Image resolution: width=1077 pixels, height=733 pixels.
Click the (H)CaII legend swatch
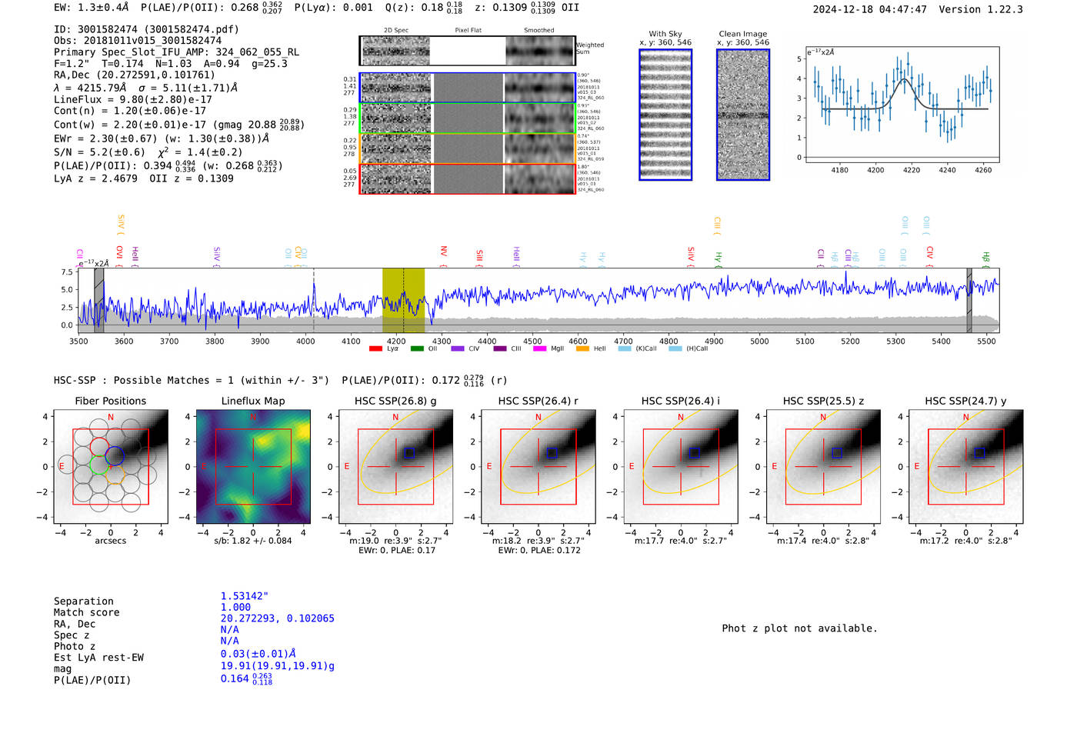675,349
